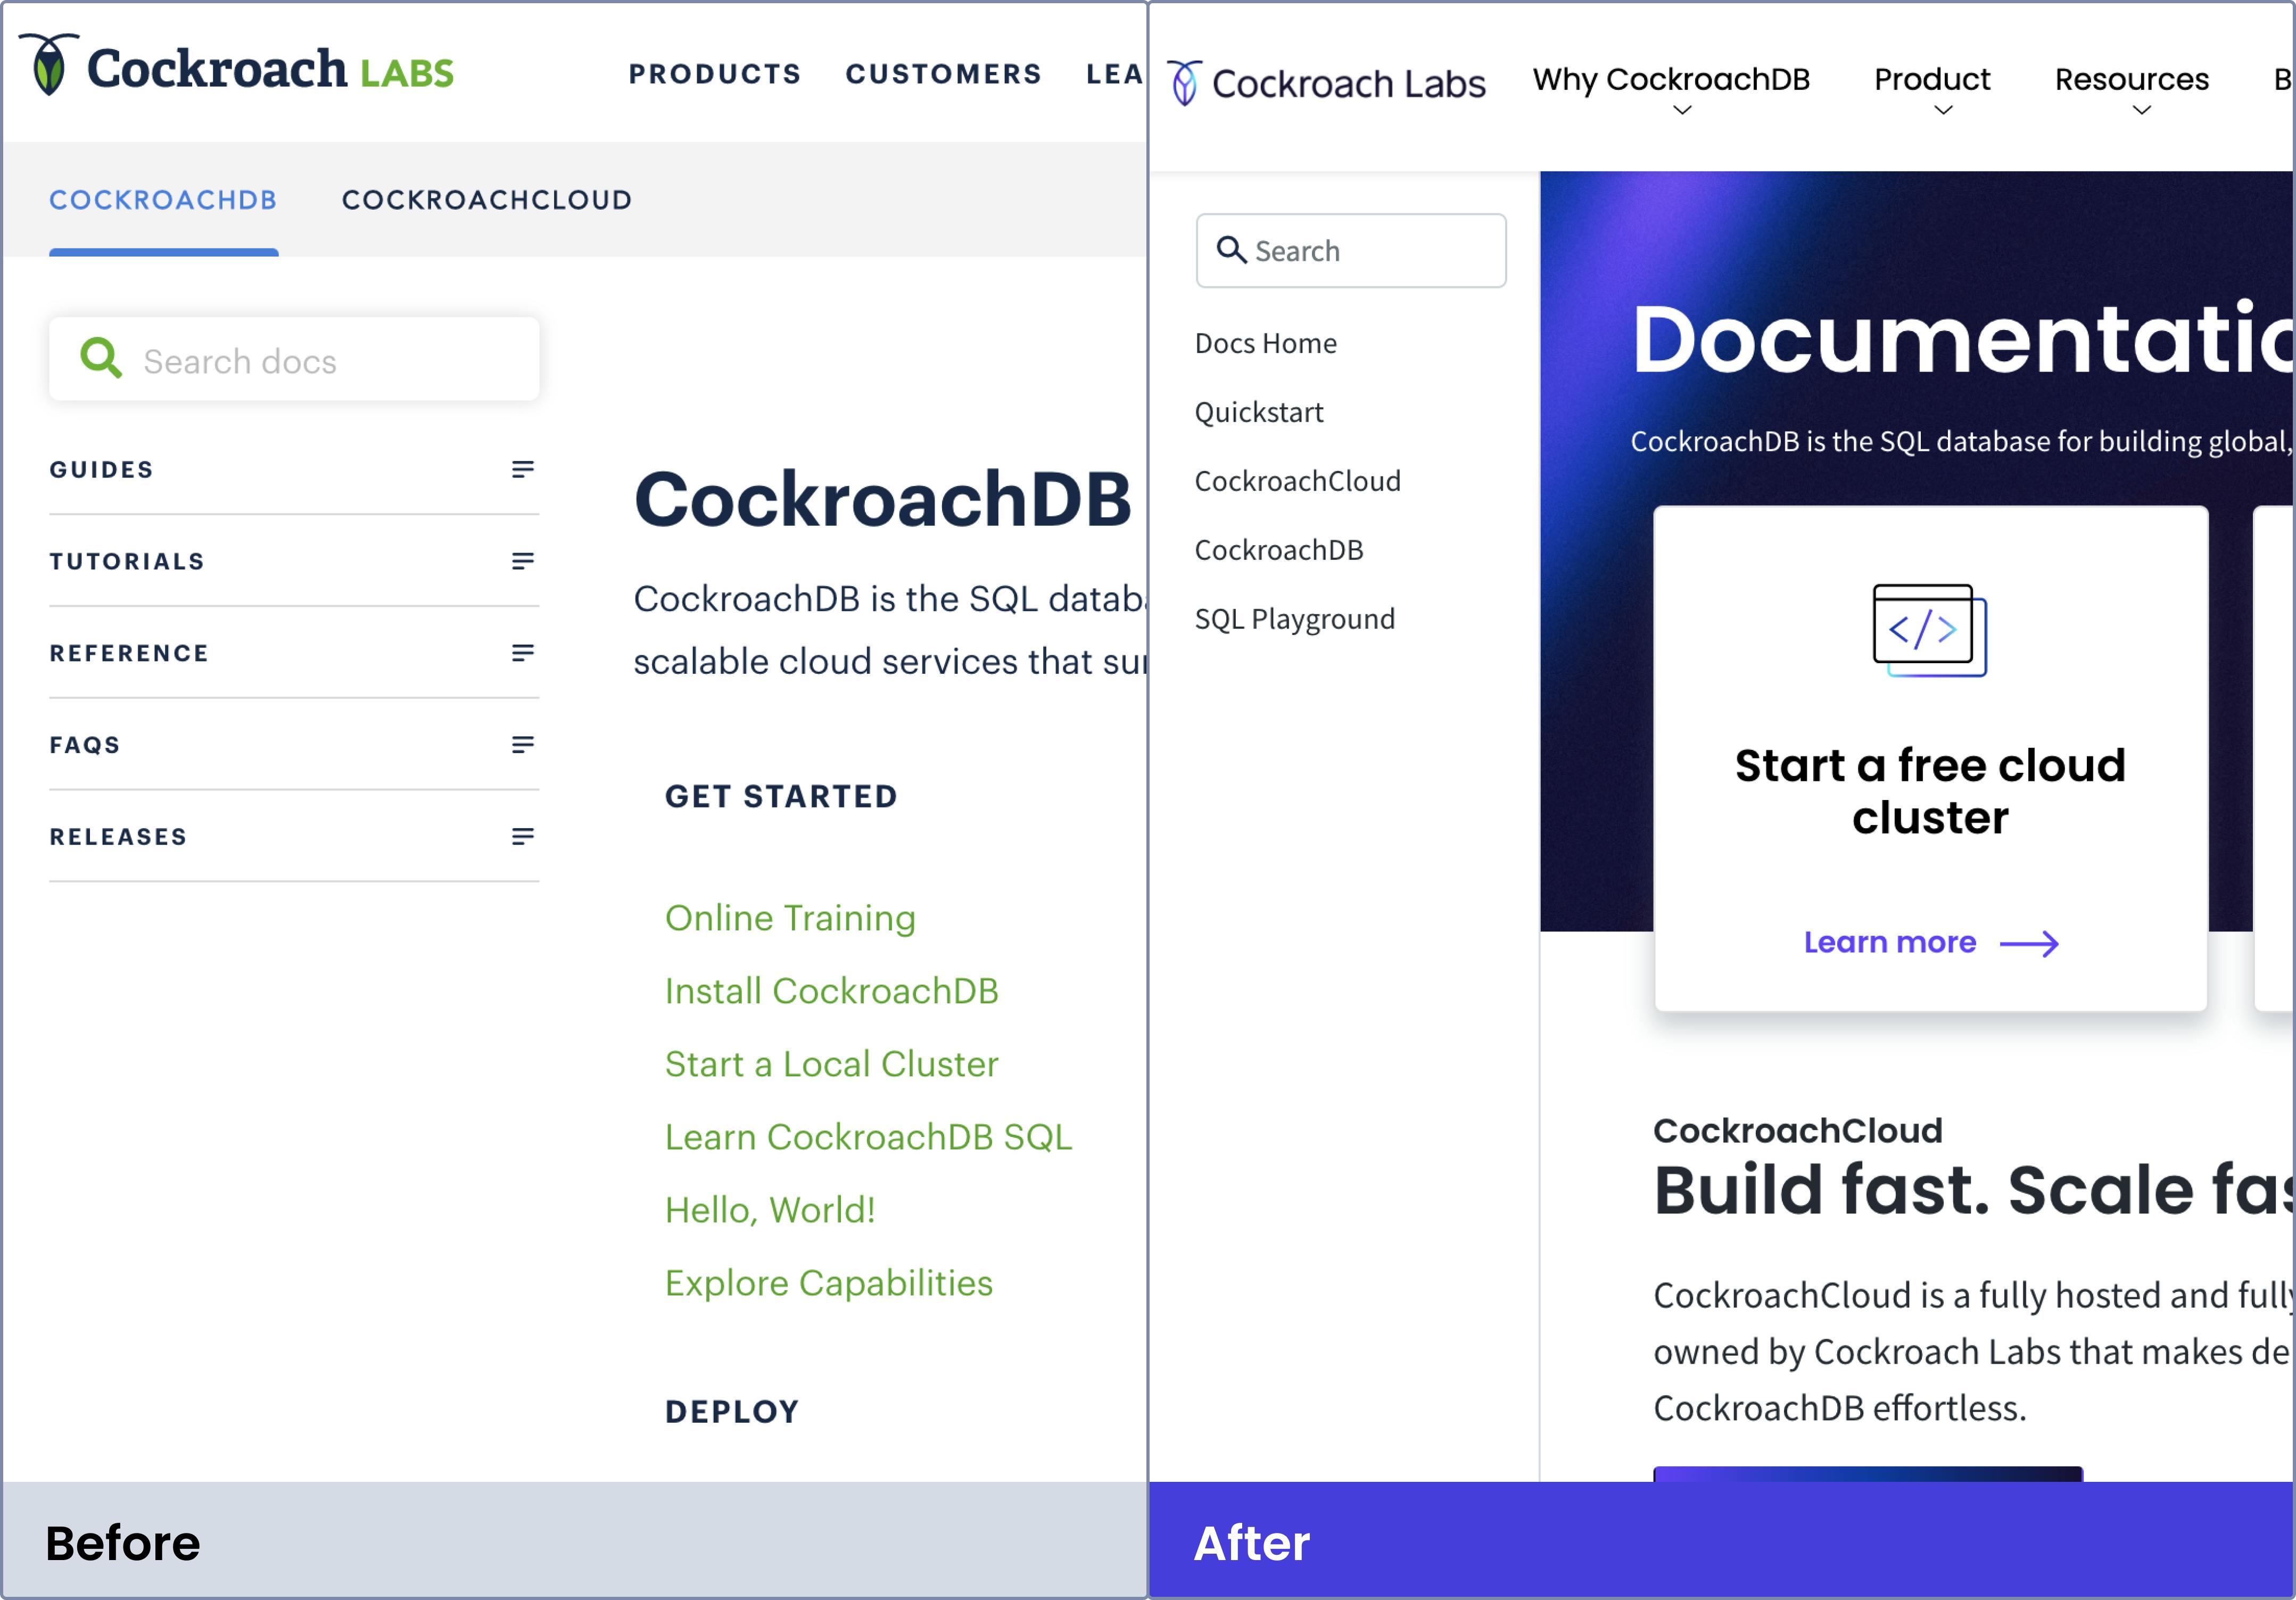The height and width of the screenshot is (1600, 2296).
Task: Open the Install CockroachDB link
Action: (x=831, y=991)
